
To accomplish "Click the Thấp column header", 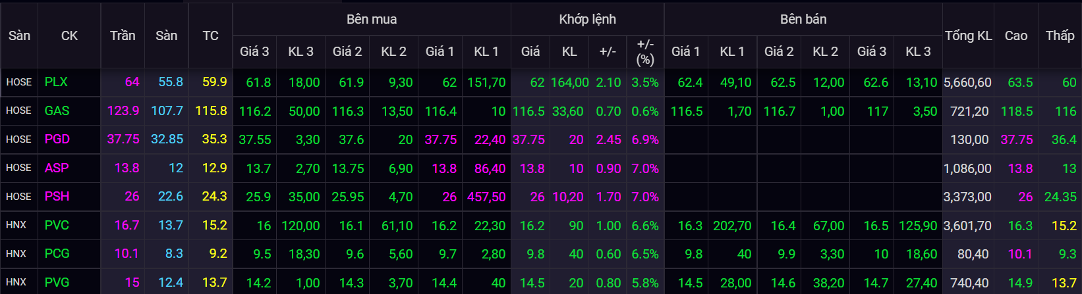I will (x=1060, y=36).
